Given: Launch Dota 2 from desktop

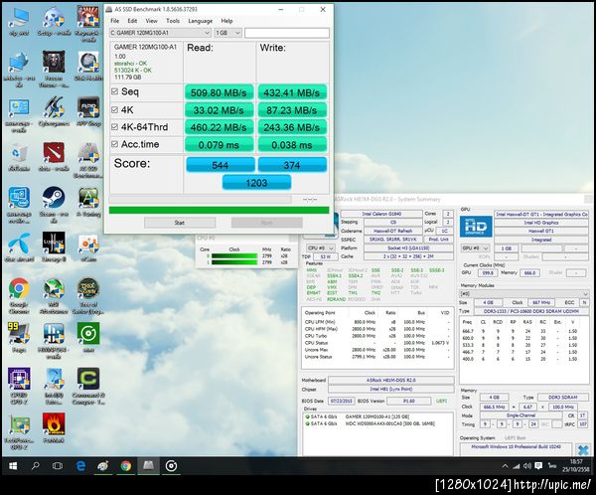Looking at the screenshot, I should coord(54,152).
